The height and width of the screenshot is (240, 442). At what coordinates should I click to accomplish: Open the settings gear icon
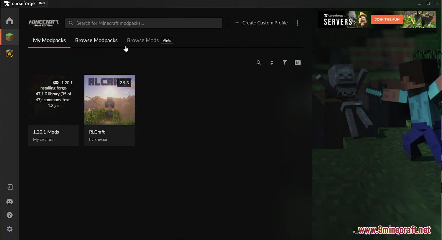[x=9, y=229]
